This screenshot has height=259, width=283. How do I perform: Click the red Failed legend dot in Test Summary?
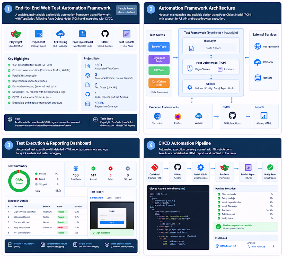tap(36, 179)
